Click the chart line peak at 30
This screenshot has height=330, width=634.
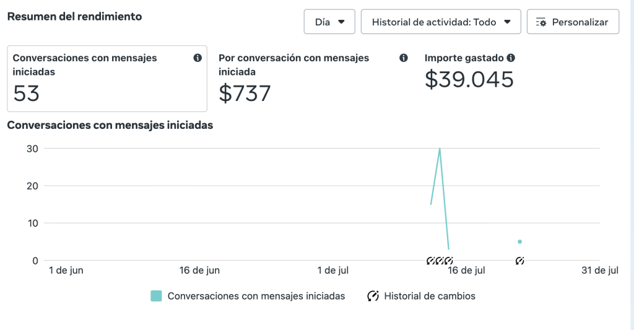pos(440,149)
